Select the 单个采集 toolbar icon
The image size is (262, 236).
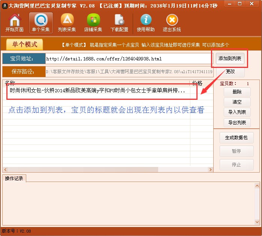pyautogui.click(x=41, y=23)
